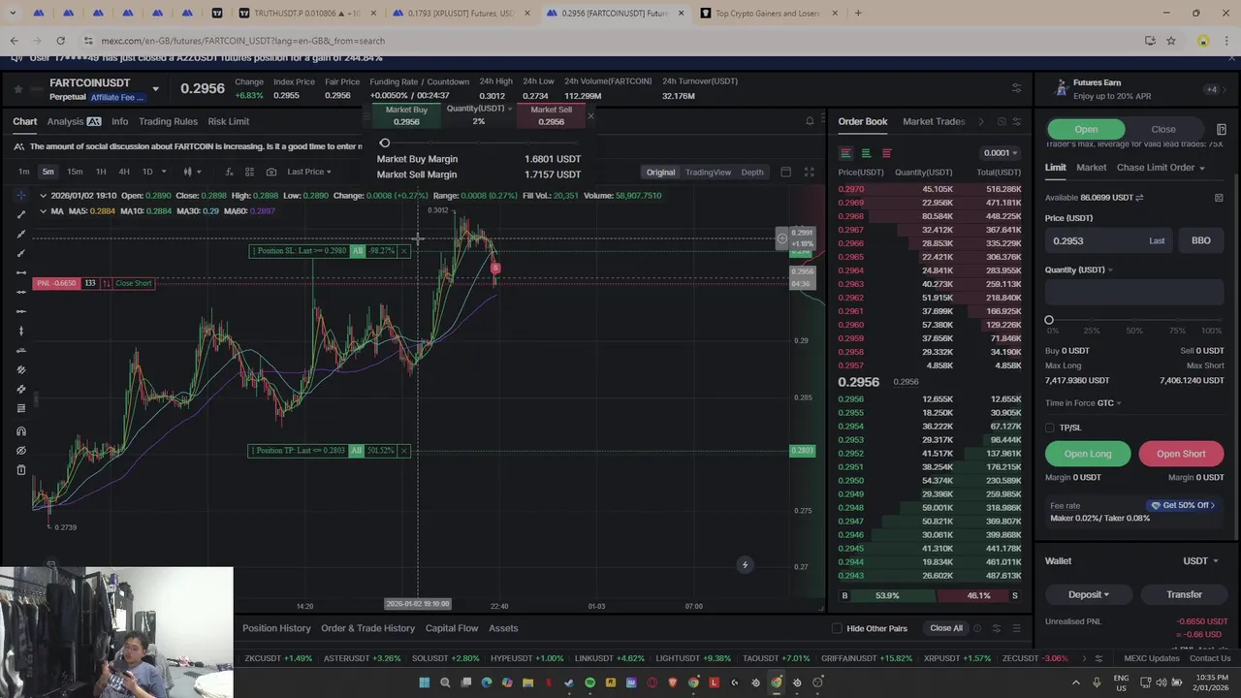Screen dimensions: 1241x698
Task: Show combined buy and sell order book view
Action: [x=845, y=153]
